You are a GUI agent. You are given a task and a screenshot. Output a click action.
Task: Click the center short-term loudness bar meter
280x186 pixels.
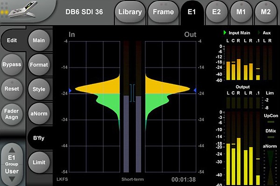point(132,107)
